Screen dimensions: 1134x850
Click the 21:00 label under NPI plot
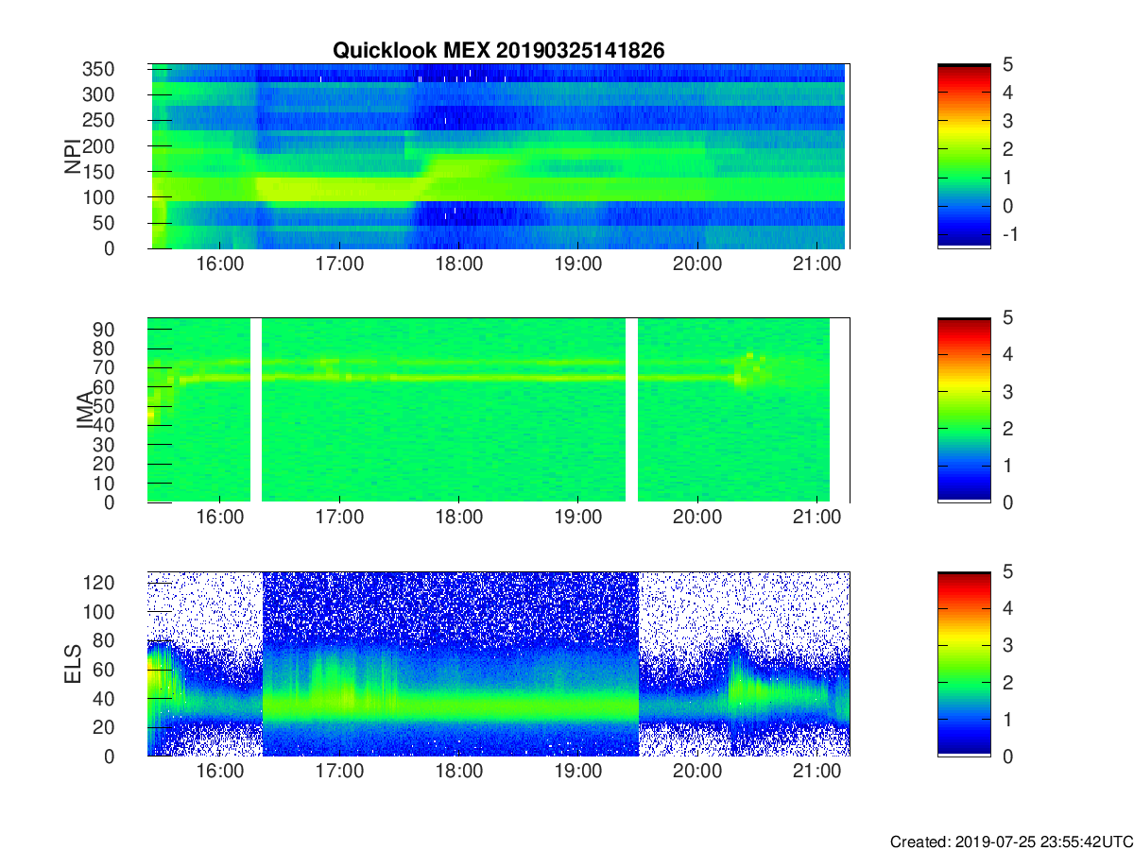816,265
